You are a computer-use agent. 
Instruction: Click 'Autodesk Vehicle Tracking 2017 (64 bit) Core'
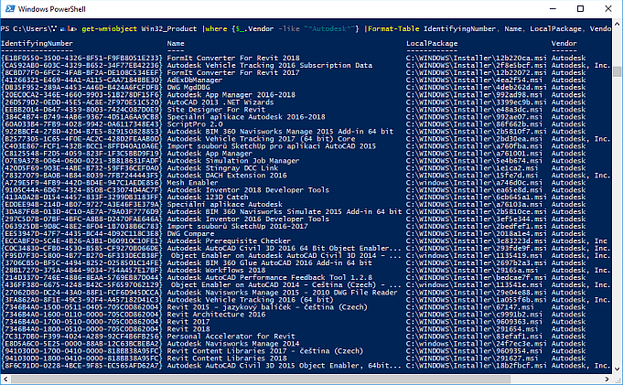tap(261, 139)
